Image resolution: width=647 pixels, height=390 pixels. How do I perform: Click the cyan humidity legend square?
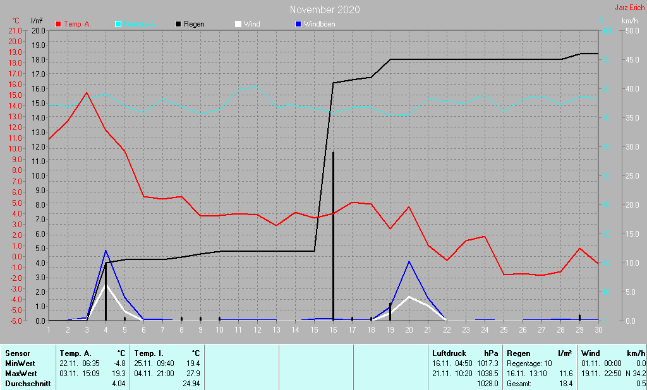118,24
